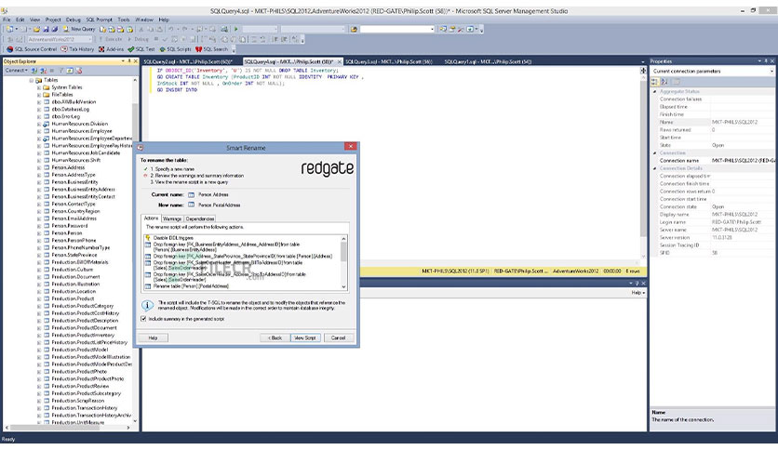
Task: Close the Smart Rename dialog
Action: [x=350, y=147]
